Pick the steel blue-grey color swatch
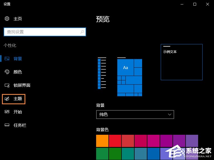 click(x=141, y=154)
